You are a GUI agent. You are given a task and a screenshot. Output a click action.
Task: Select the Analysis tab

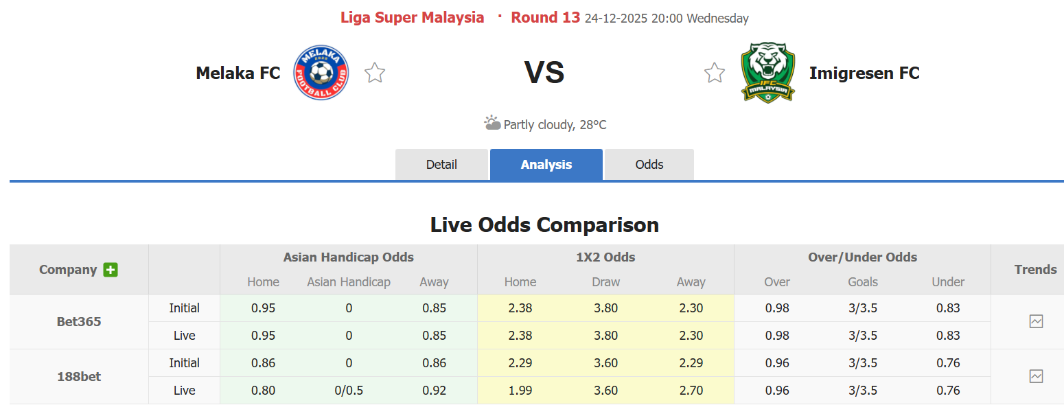click(546, 165)
